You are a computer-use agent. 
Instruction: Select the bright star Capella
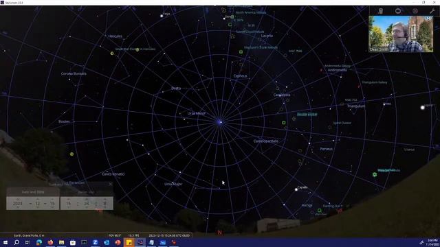coord(296,189)
